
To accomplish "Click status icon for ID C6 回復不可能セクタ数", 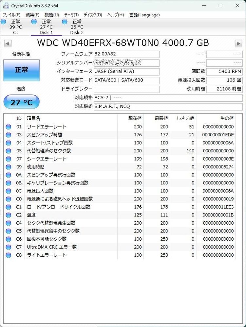I will pos(9,239).
